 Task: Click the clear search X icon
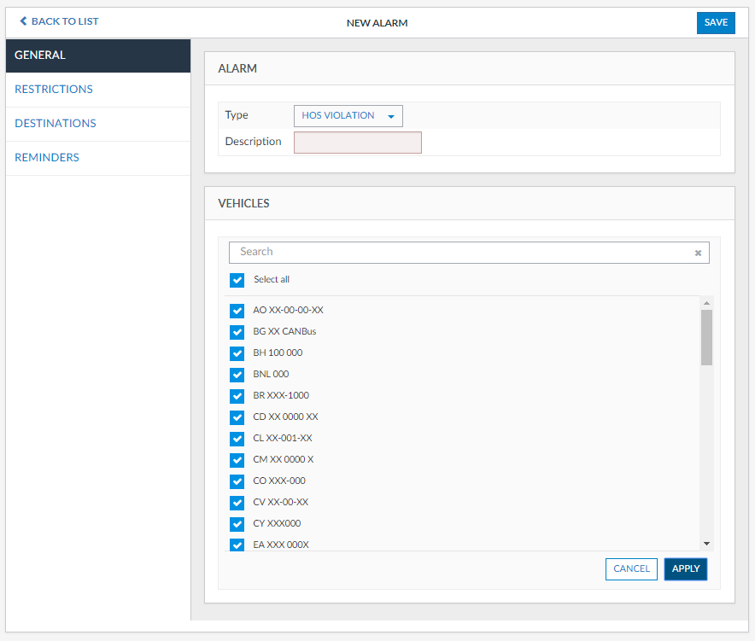tap(698, 253)
